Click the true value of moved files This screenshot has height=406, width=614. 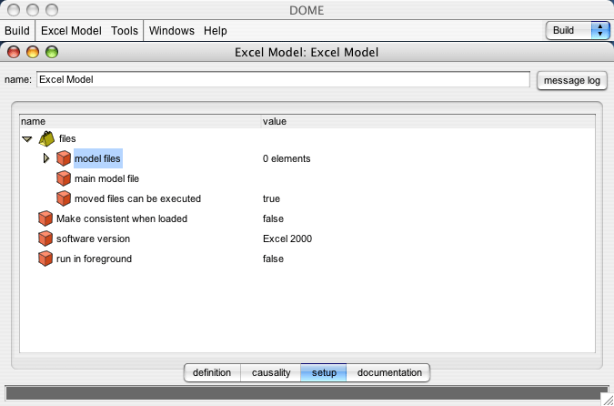tap(271, 198)
